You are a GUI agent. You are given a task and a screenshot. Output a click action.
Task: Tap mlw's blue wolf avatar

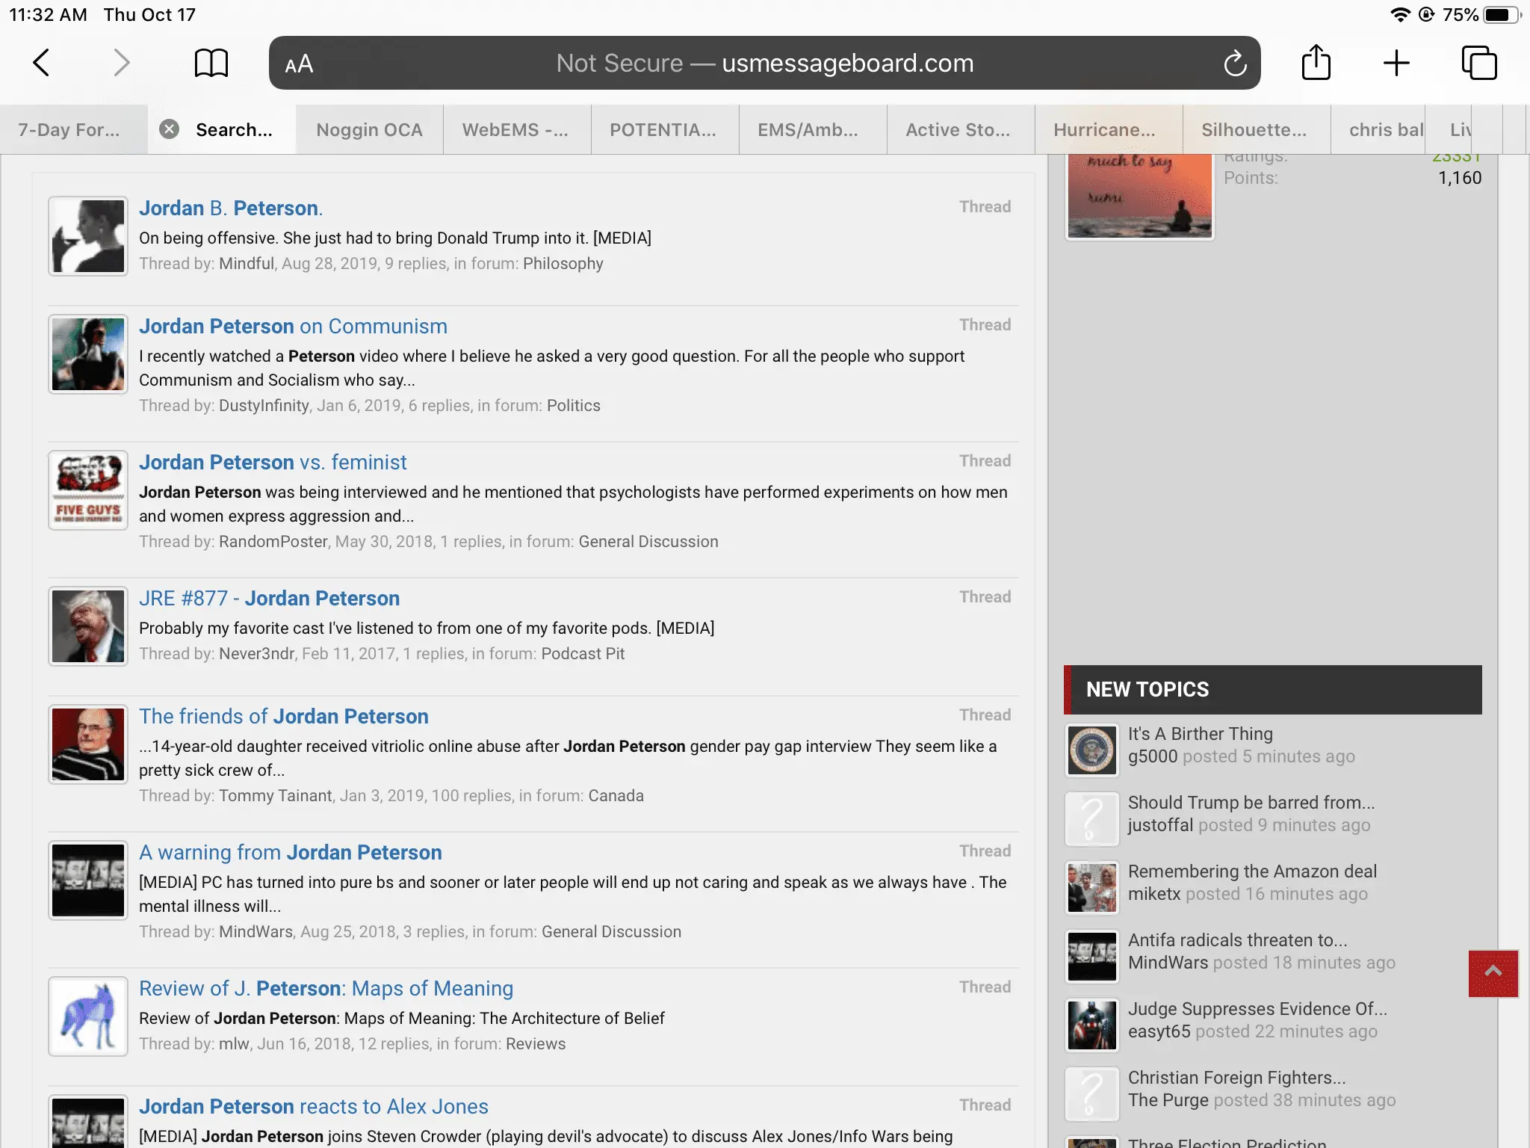(88, 1016)
